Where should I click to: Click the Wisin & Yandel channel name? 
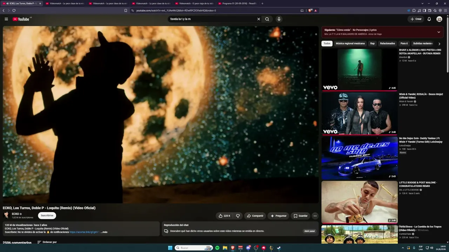[x=406, y=101]
